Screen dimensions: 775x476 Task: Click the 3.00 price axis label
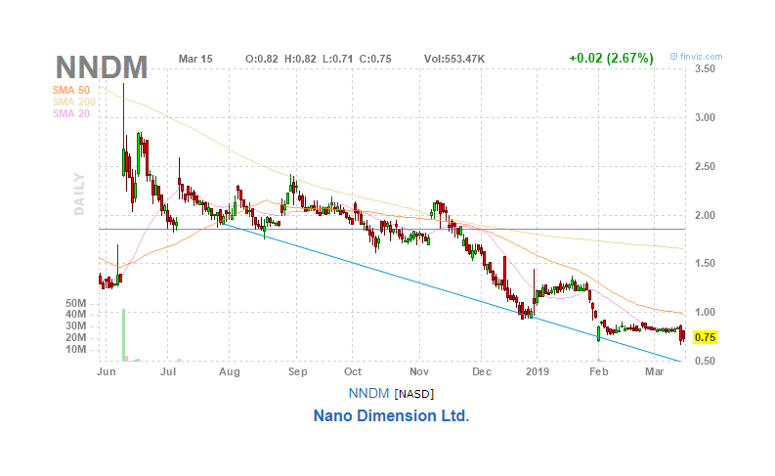705,117
